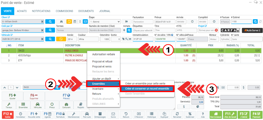Expand the Retours submenu

pos(103,94)
